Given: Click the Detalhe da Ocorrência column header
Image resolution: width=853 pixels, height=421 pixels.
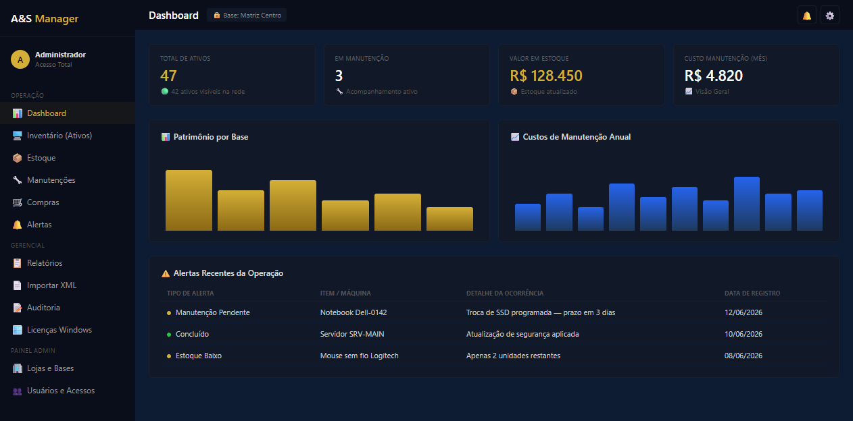Looking at the screenshot, I should pyautogui.click(x=505, y=293).
